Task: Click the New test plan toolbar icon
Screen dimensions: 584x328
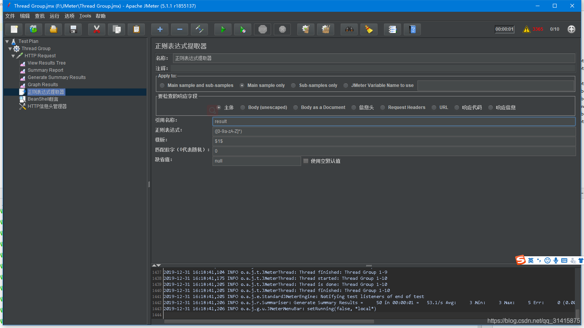Action: pos(14,29)
